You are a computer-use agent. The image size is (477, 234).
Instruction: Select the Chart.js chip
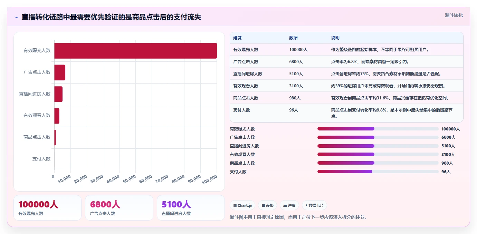pyautogui.click(x=242, y=205)
